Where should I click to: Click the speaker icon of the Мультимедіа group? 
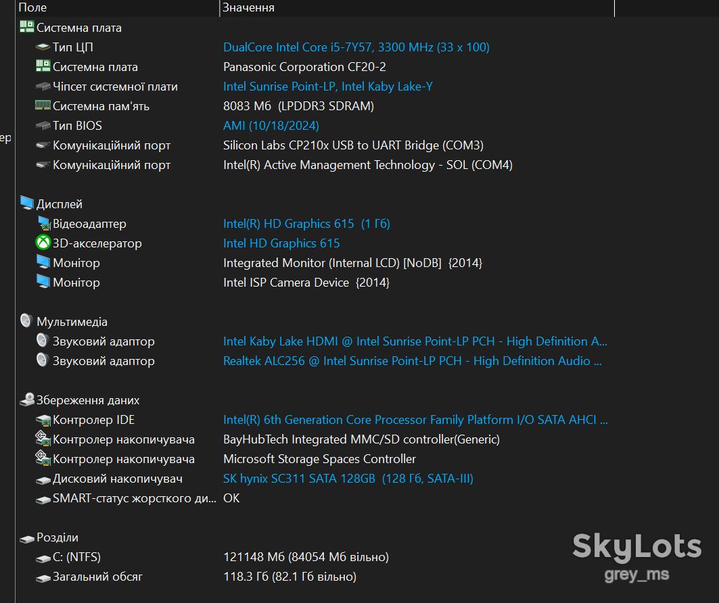pyautogui.click(x=26, y=320)
